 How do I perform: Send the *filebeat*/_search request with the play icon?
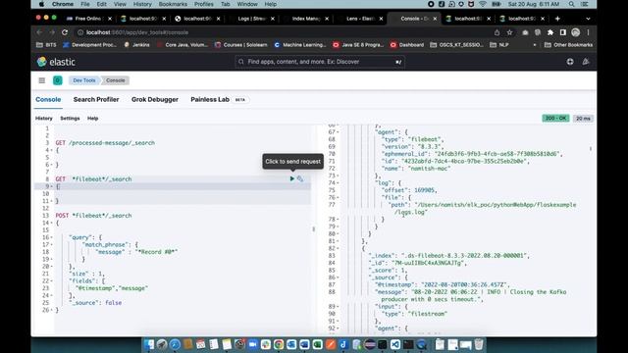pyautogui.click(x=292, y=178)
